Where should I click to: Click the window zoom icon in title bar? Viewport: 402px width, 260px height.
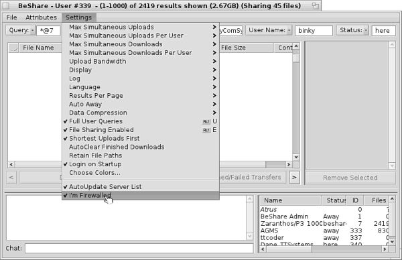coord(316,5)
